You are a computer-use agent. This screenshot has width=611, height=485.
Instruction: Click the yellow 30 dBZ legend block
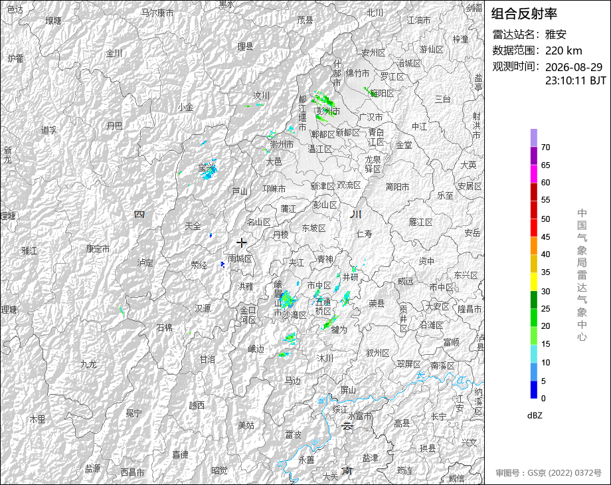pyautogui.click(x=534, y=282)
